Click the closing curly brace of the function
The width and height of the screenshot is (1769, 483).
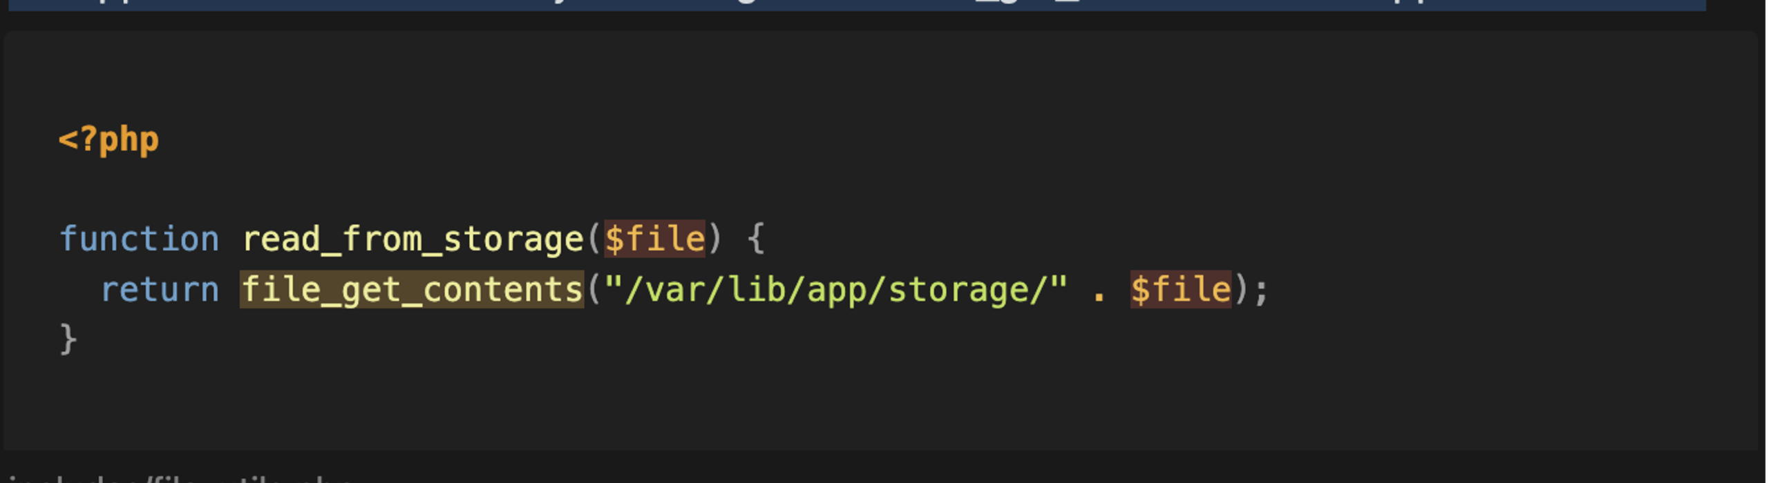coord(68,339)
